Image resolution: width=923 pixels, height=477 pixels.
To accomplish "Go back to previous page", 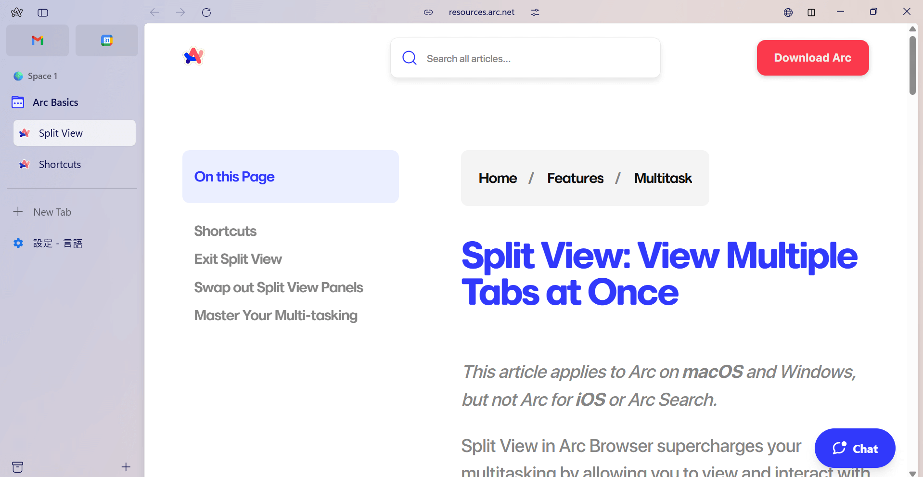I will [154, 13].
